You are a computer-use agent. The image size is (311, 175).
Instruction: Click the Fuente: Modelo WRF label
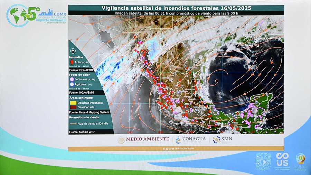coord(83,132)
